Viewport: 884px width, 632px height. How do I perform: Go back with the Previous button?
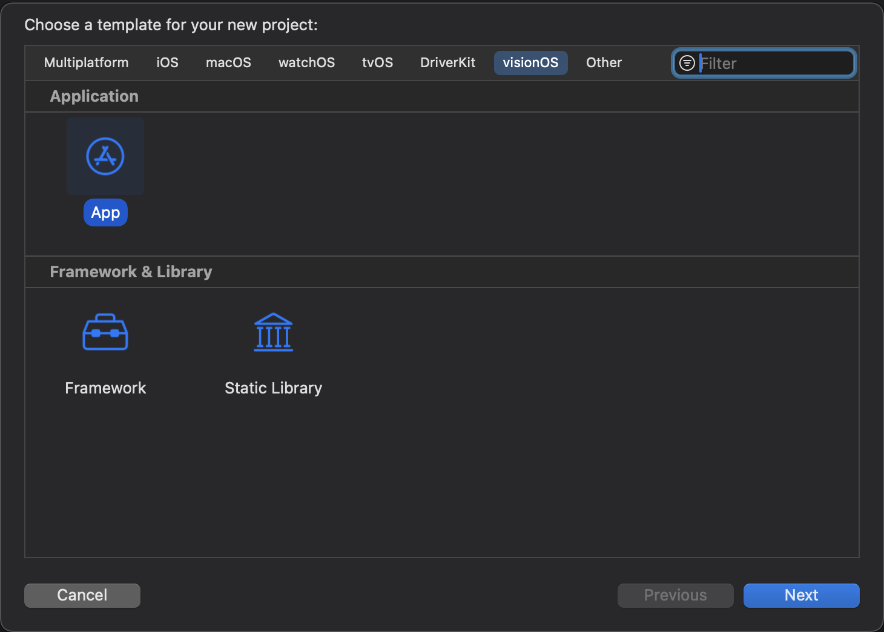(676, 596)
